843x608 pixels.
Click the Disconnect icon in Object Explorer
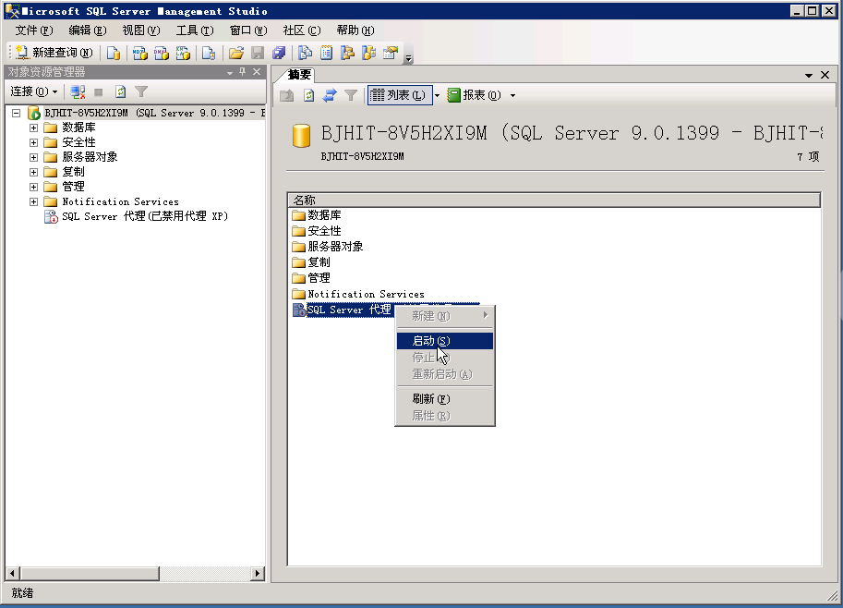click(78, 92)
